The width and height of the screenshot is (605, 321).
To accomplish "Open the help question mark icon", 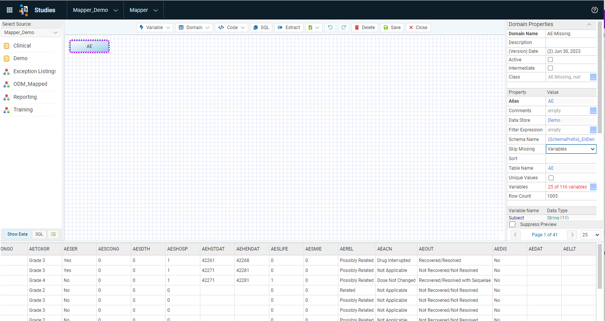I will click(595, 10).
